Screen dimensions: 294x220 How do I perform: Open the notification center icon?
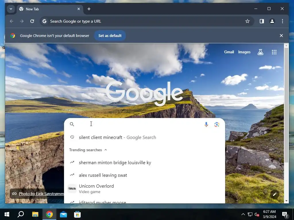(x=285, y=214)
